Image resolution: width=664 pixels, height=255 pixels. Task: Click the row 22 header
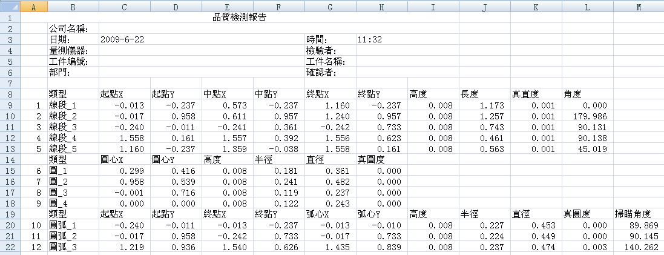coord(10,247)
